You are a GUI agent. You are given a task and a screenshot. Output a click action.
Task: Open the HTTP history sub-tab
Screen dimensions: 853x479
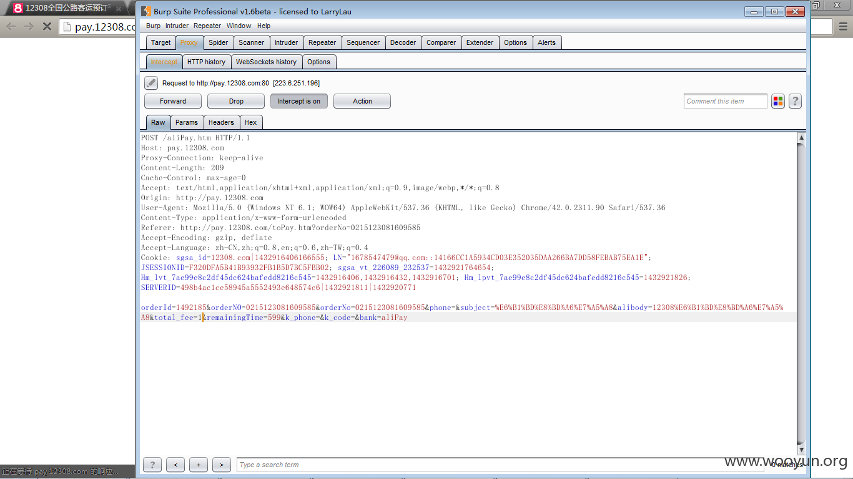206,62
